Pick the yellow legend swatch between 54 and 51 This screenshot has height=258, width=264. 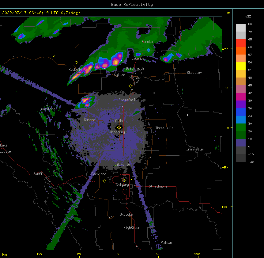[x=241, y=66]
